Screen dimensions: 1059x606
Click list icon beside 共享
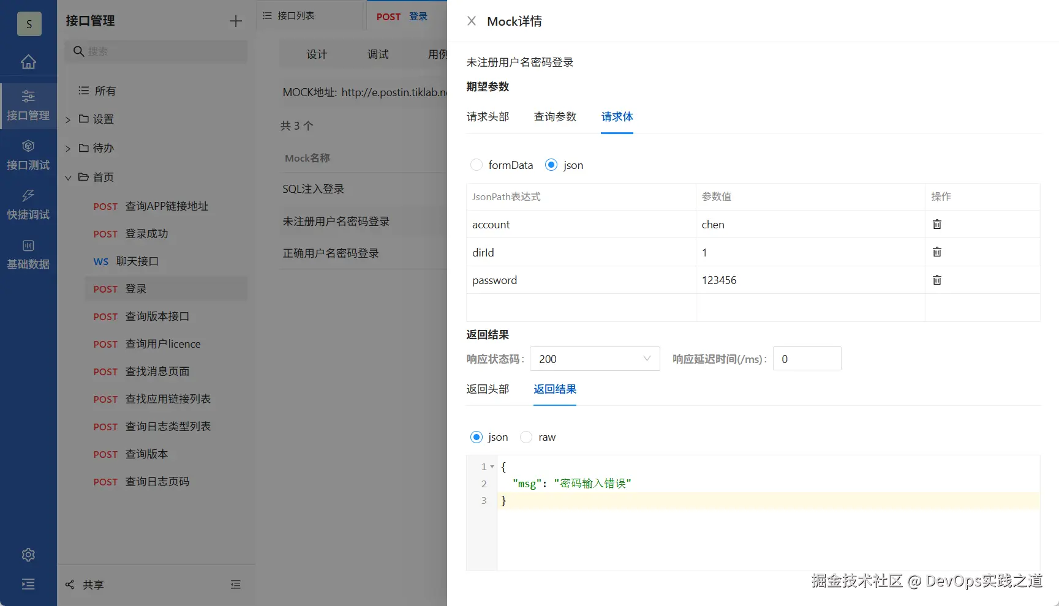point(236,585)
